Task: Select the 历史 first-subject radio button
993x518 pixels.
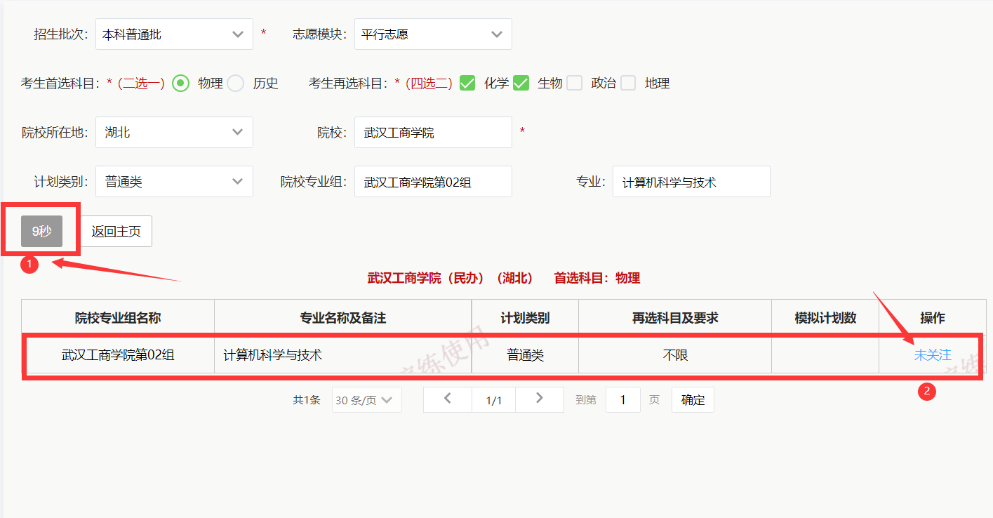Action: [234, 83]
